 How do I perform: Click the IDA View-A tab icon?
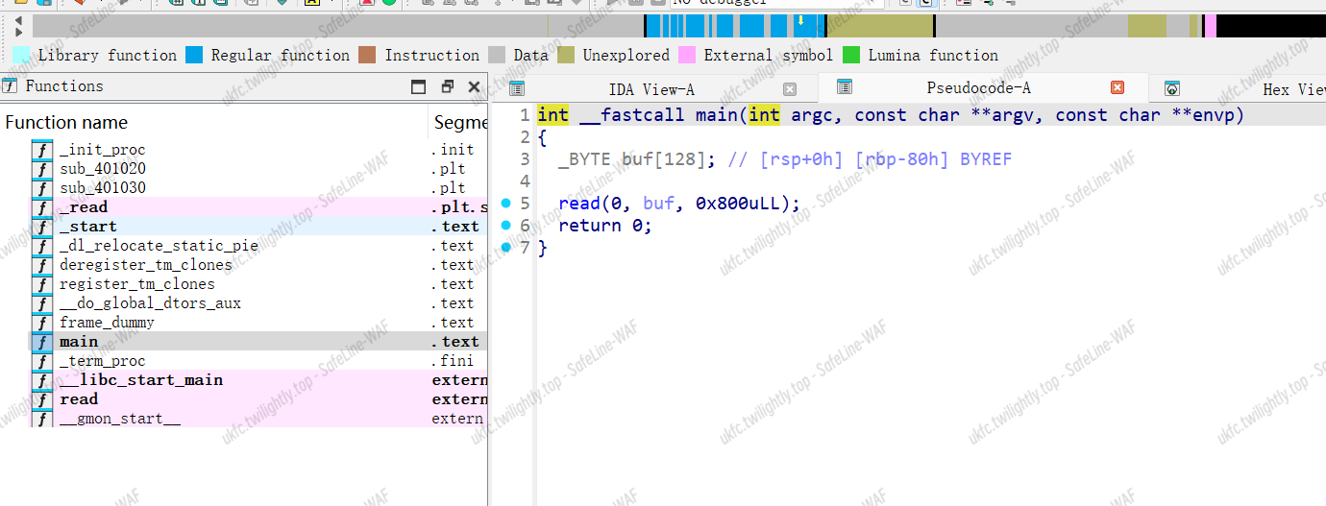pyautogui.click(x=517, y=89)
